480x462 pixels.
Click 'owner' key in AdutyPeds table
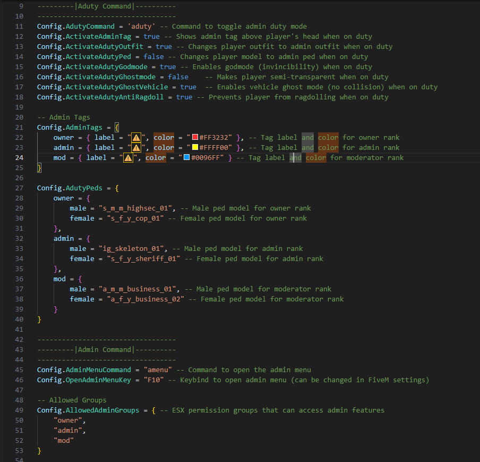pyautogui.click(x=64, y=198)
